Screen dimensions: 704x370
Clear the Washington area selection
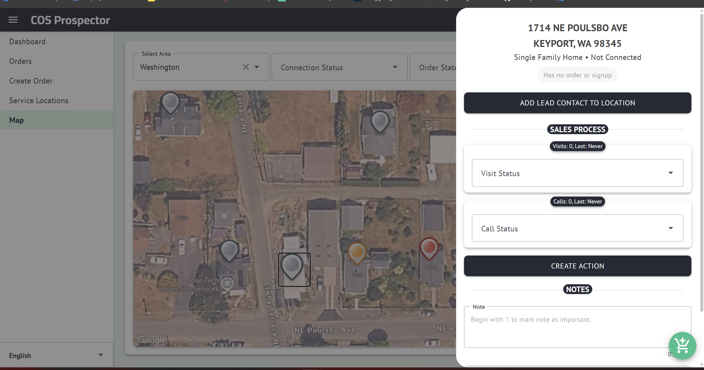click(x=246, y=67)
